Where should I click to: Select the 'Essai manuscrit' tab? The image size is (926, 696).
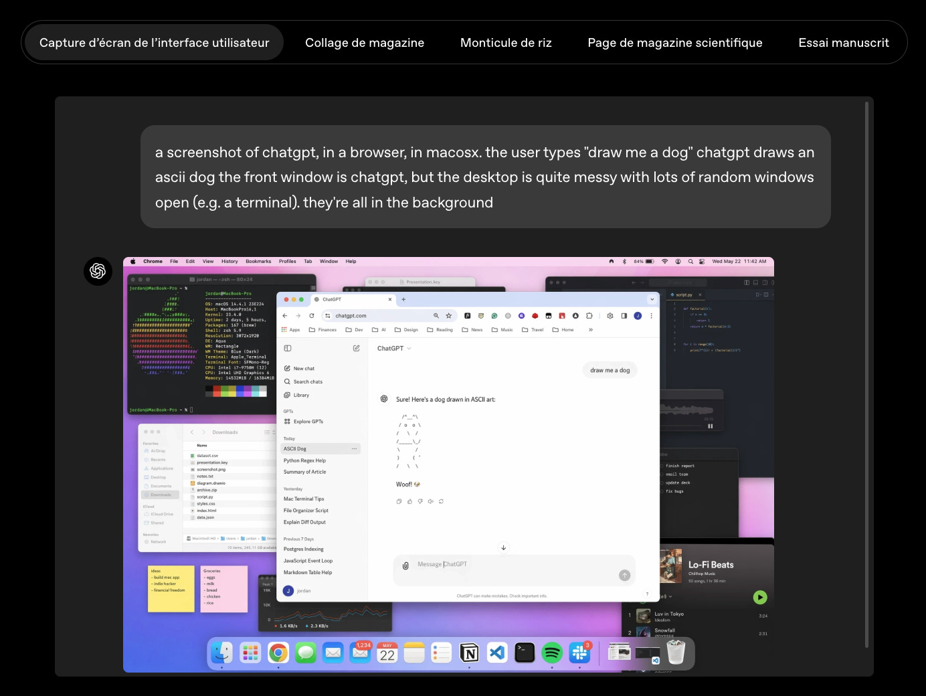tap(844, 43)
